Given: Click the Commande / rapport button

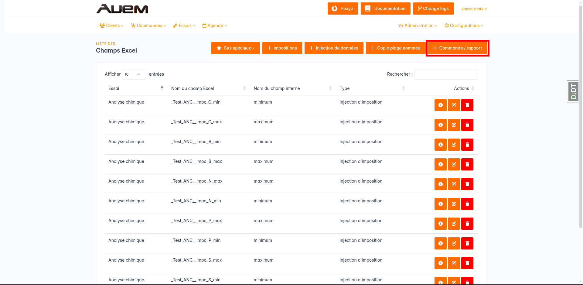Looking at the screenshot, I should pyautogui.click(x=457, y=48).
